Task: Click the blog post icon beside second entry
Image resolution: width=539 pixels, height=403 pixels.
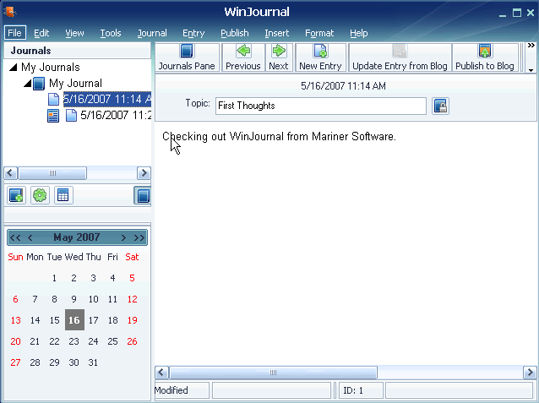Action: (x=53, y=116)
